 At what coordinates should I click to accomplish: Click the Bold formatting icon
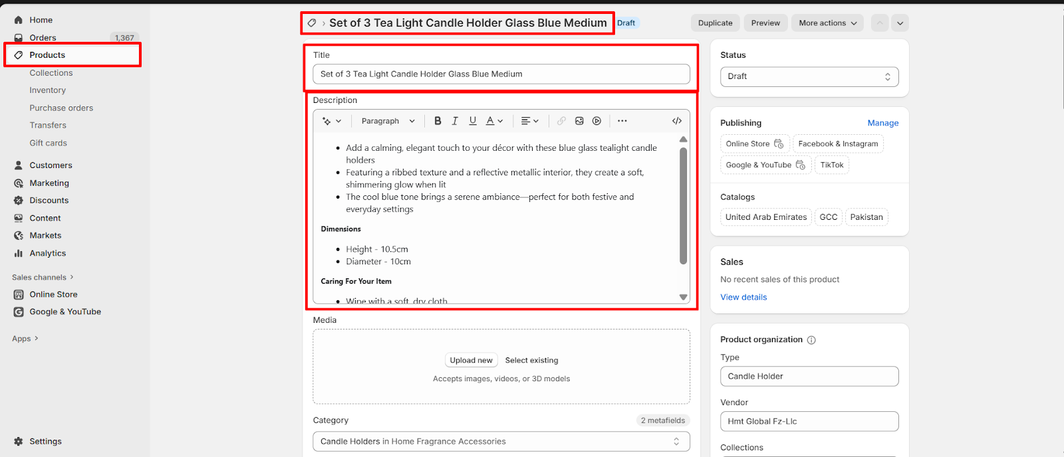click(x=438, y=121)
